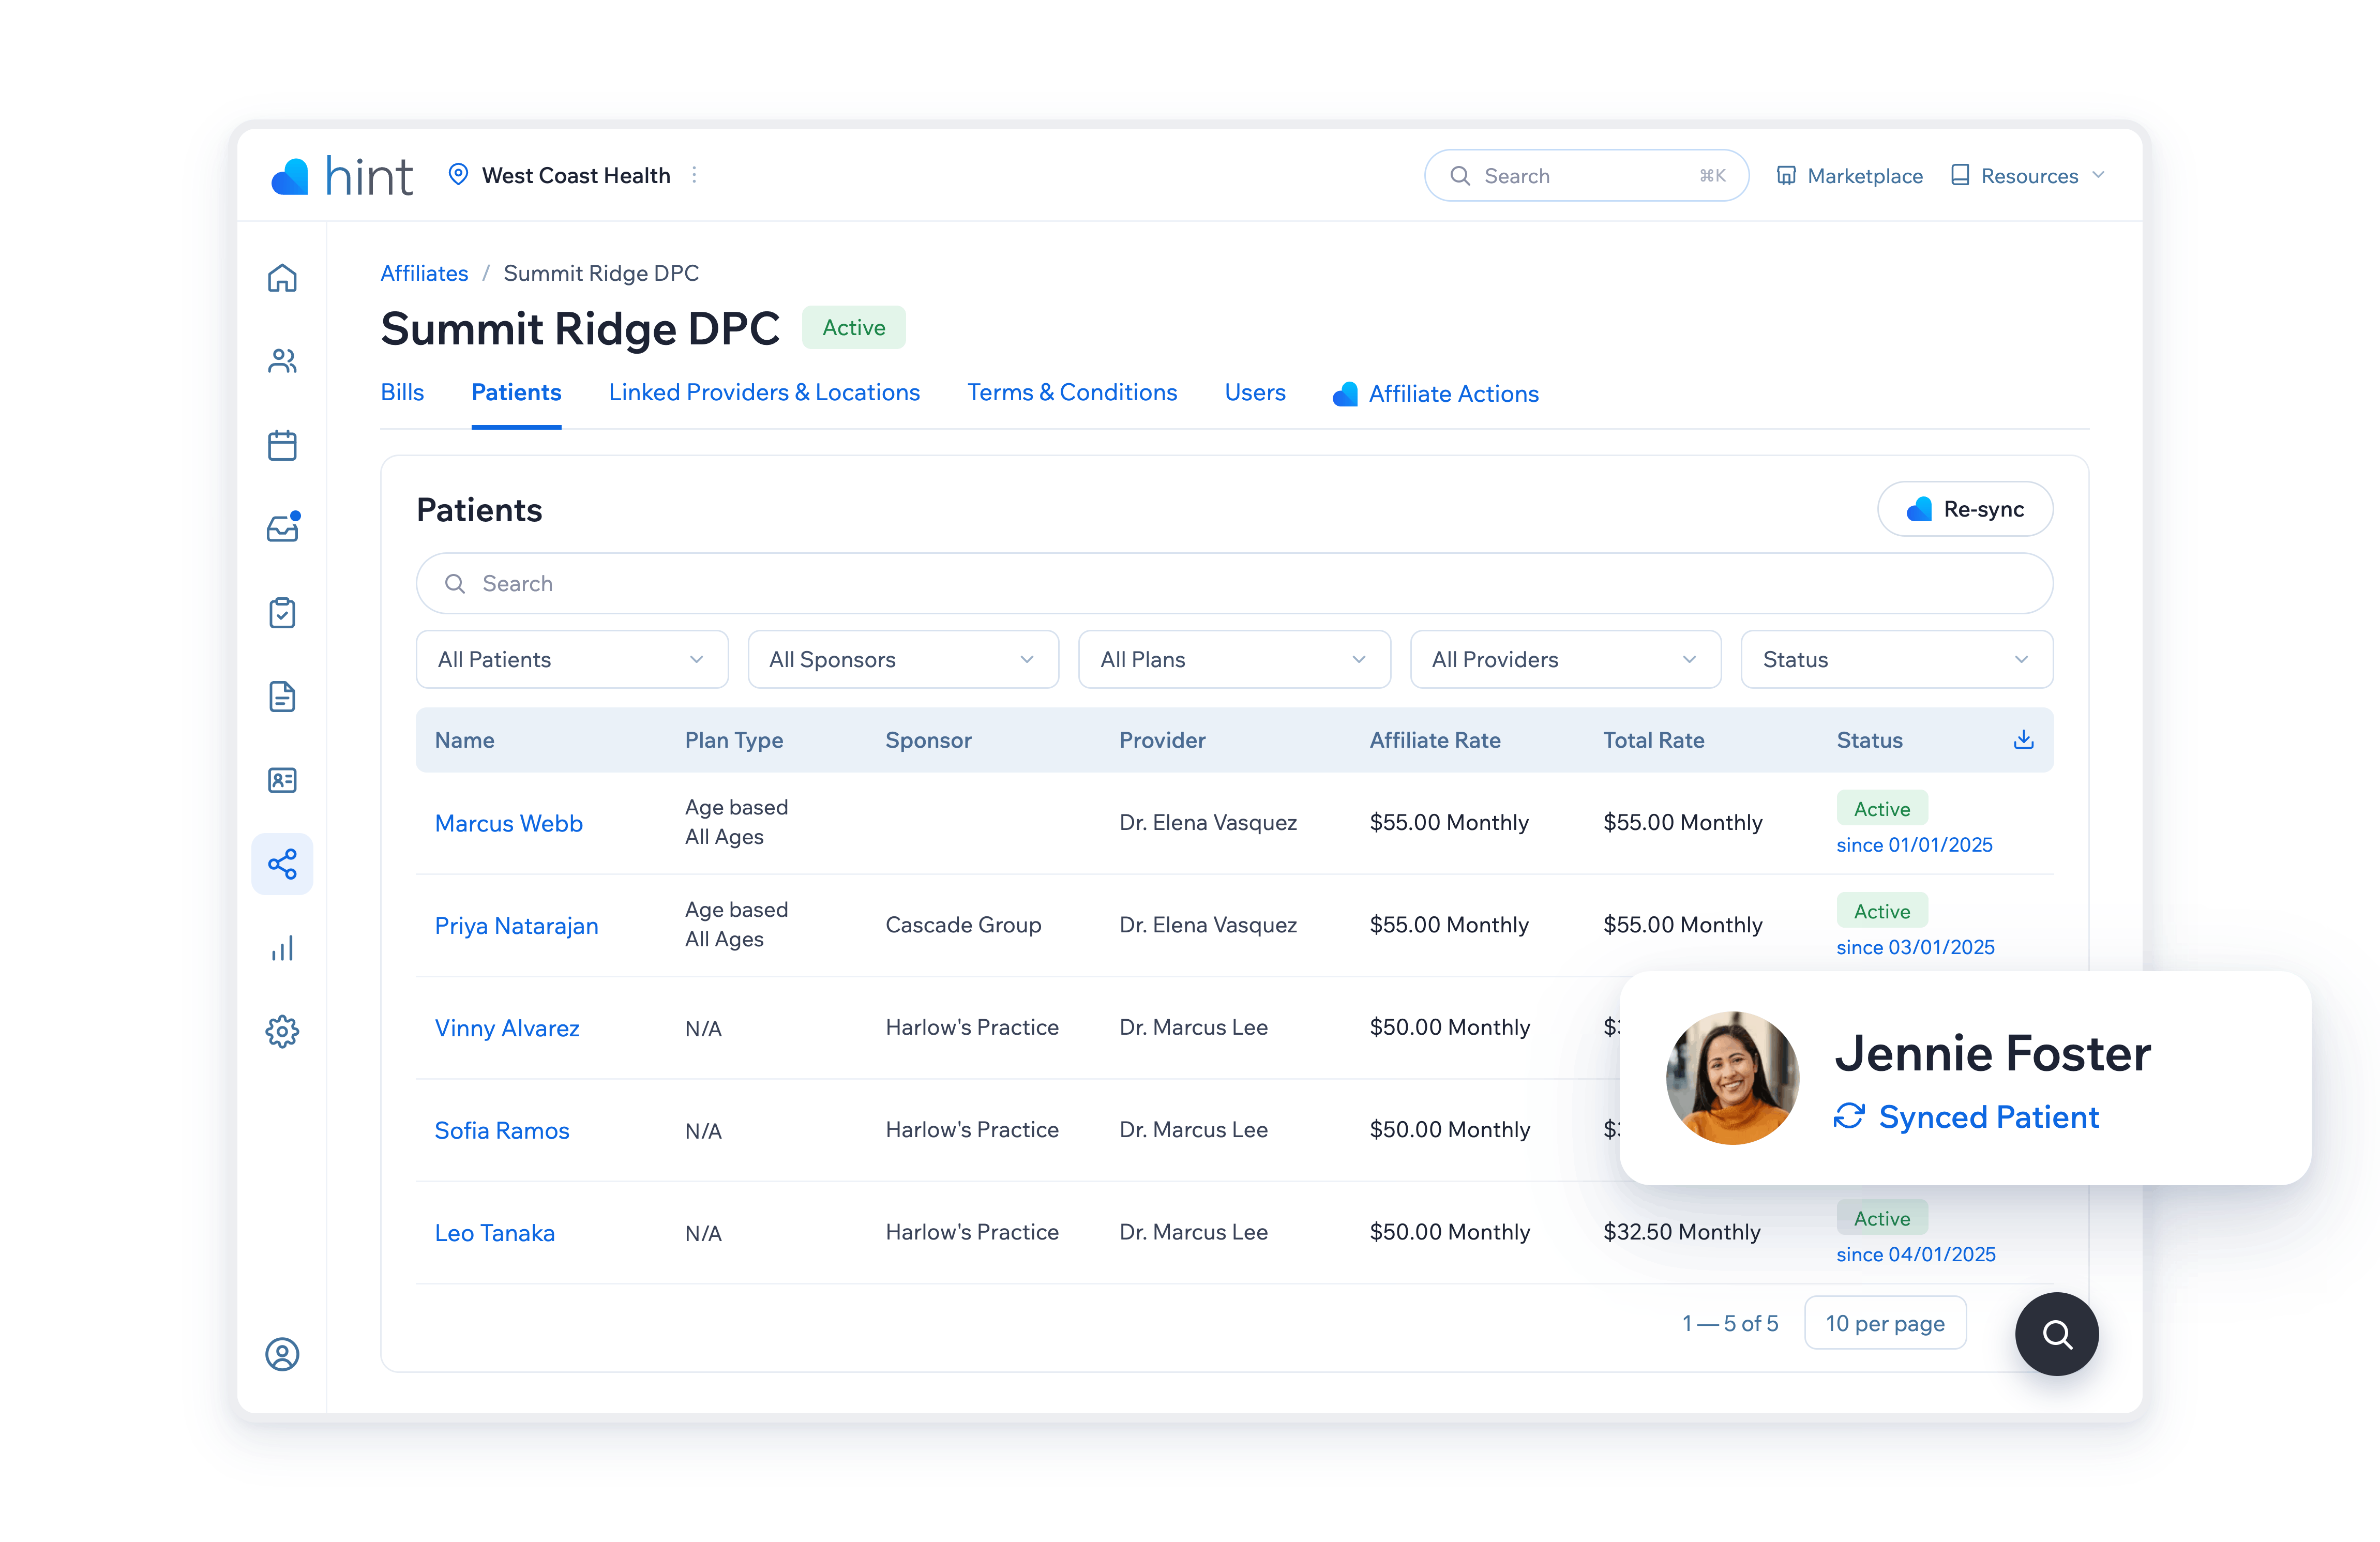Open patient Priya Natarajan
This screenshot has width=2380, height=1542.
[x=516, y=925]
